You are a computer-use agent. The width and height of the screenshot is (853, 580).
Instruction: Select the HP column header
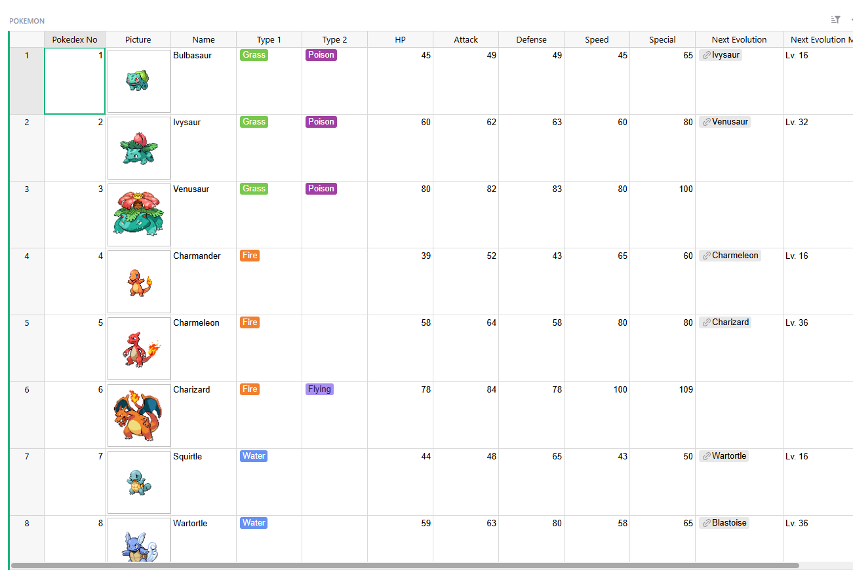click(401, 39)
